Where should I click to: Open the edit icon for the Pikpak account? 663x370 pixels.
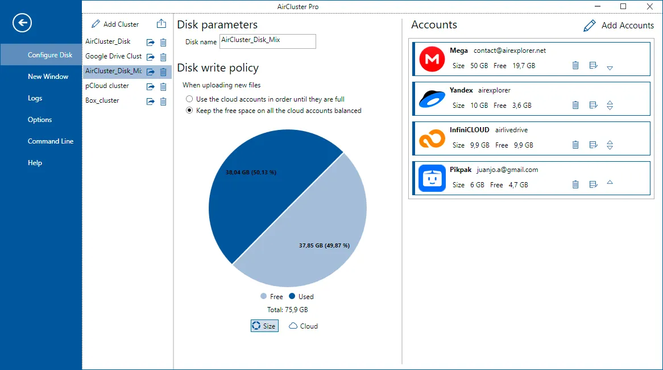pyautogui.click(x=593, y=184)
